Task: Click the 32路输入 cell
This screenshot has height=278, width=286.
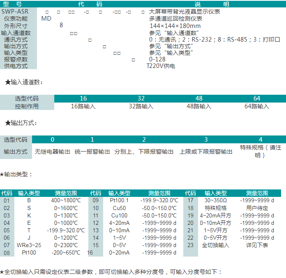Action: [141, 106]
